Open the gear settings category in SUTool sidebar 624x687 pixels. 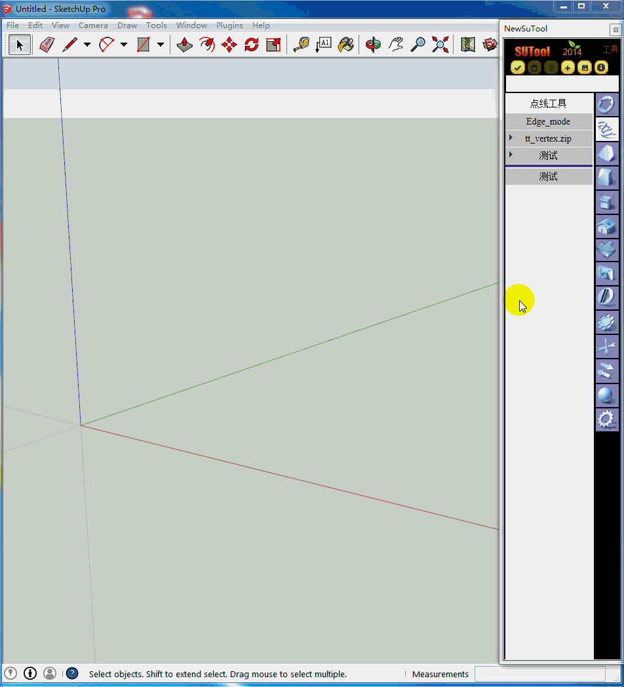click(607, 420)
